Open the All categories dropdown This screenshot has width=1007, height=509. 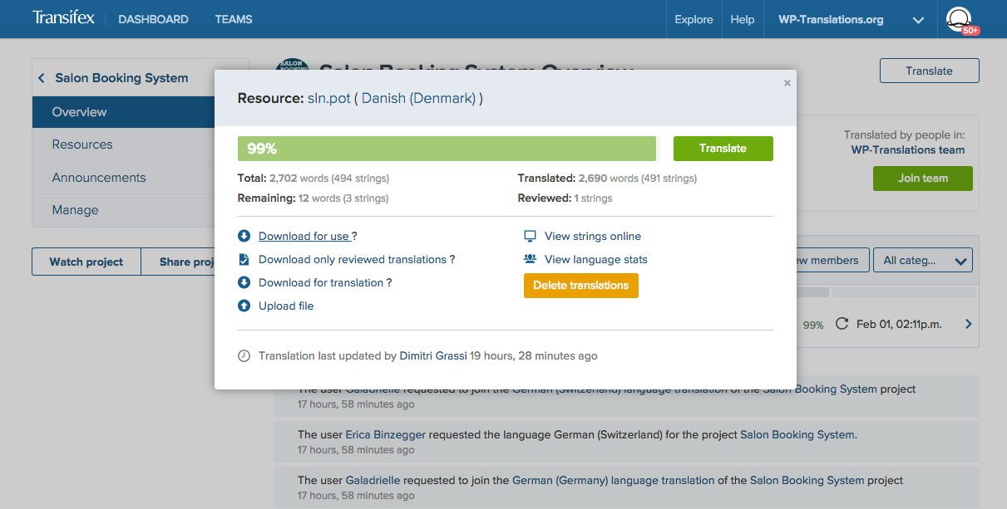[922, 261]
